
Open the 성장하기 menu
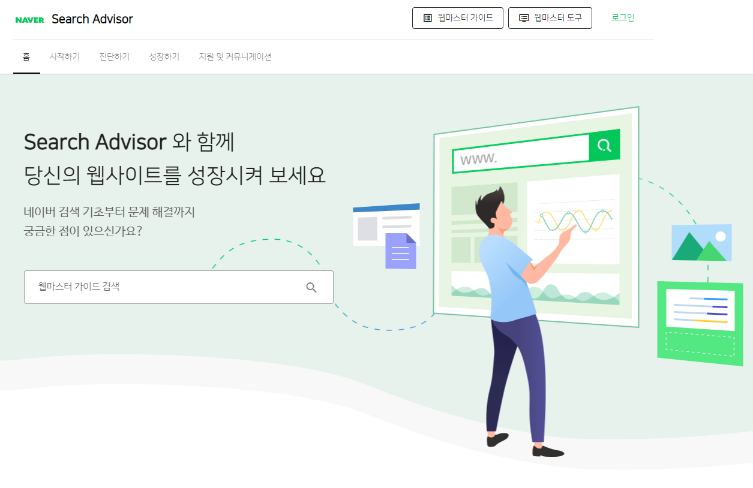(x=164, y=57)
